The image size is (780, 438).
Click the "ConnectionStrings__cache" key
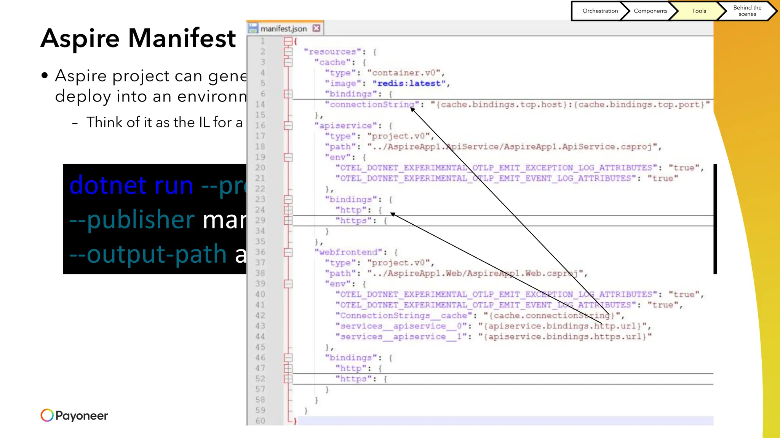[x=403, y=316]
